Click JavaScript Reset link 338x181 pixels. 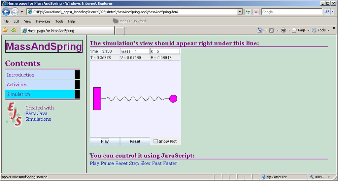click(121, 163)
